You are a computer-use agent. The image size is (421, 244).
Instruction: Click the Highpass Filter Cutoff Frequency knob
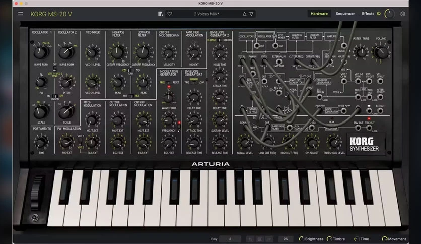117,52
